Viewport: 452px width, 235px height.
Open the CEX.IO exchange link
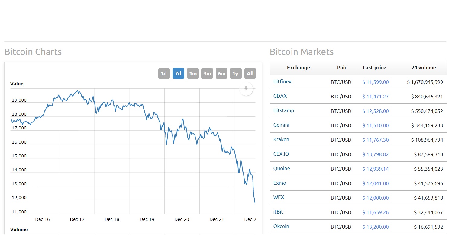(281, 154)
